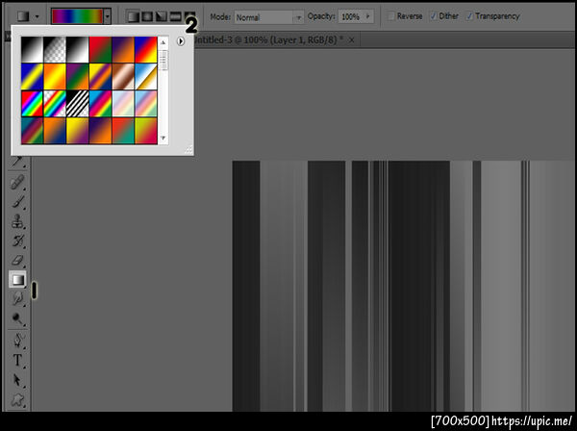577x431 pixels.
Task: Pick the orange-to-navy bottom-row swatch
Action: pos(55,130)
